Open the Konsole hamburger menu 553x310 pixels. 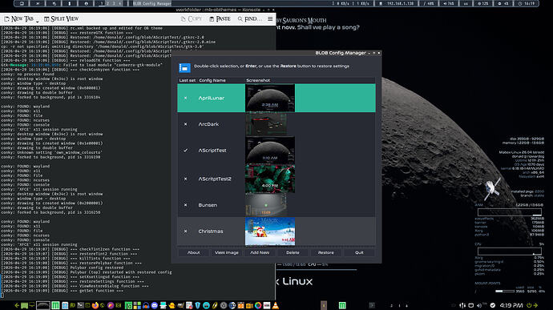pyautogui.click(x=270, y=18)
